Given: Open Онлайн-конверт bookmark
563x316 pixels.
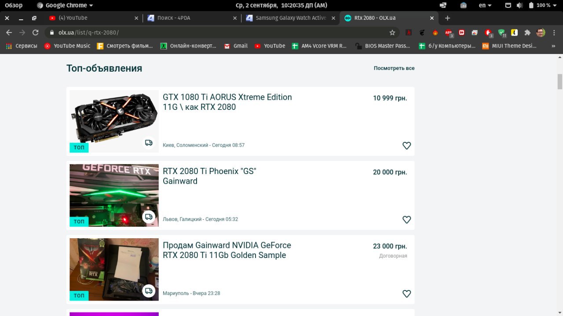Looking at the screenshot, I should (x=188, y=46).
